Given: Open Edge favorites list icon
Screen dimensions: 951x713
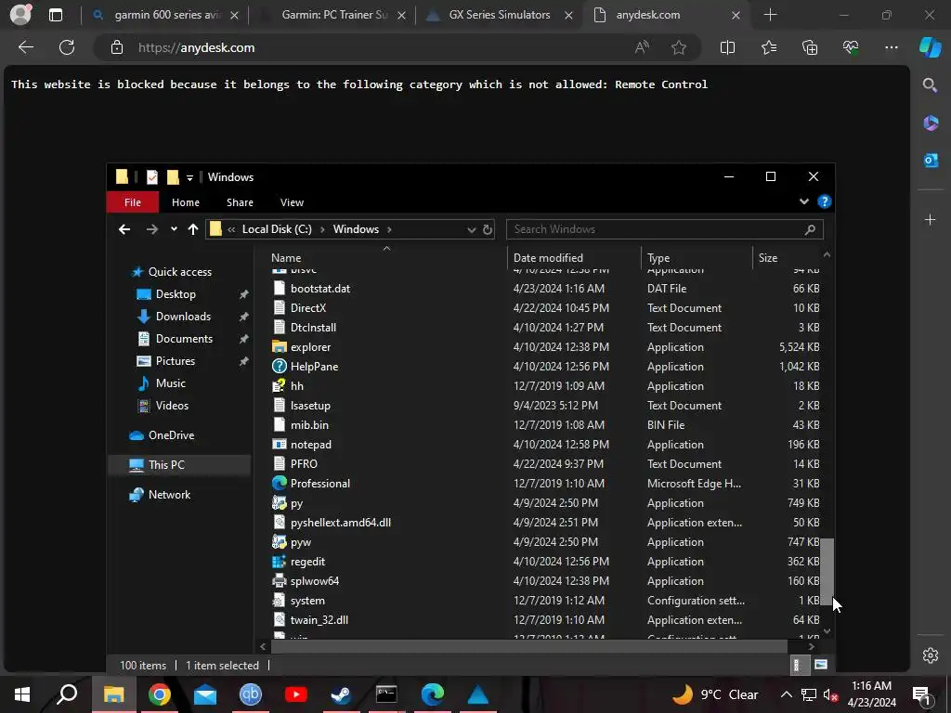Looking at the screenshot, I should tap(768, 47).
